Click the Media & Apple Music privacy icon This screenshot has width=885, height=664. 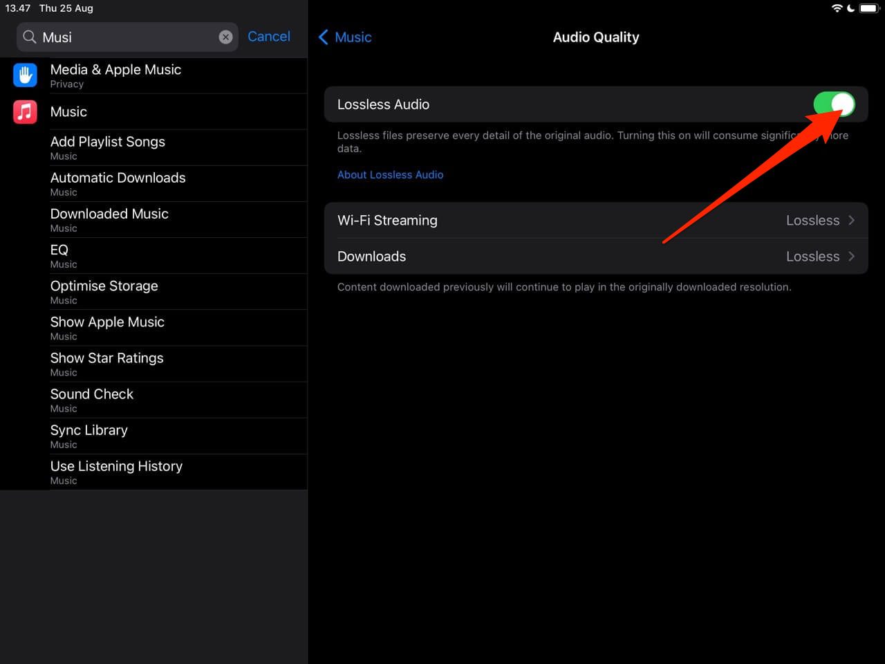pyautogui.click(x=25, y=75)
